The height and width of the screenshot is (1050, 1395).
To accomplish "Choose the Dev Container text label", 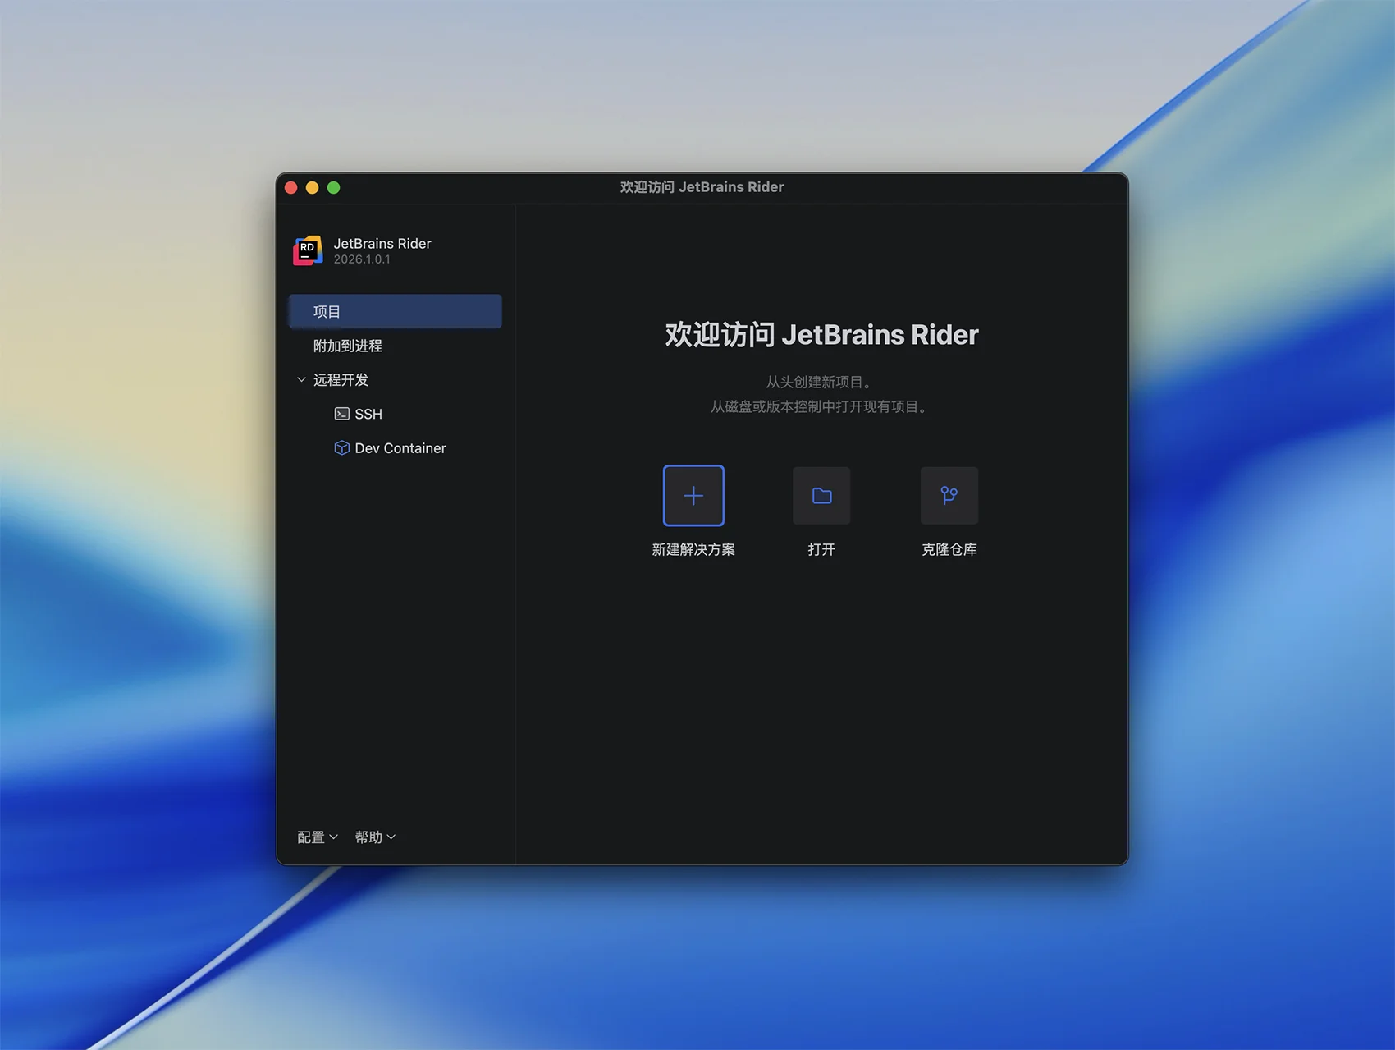I will pyautogui.click(x=400, y=448).
